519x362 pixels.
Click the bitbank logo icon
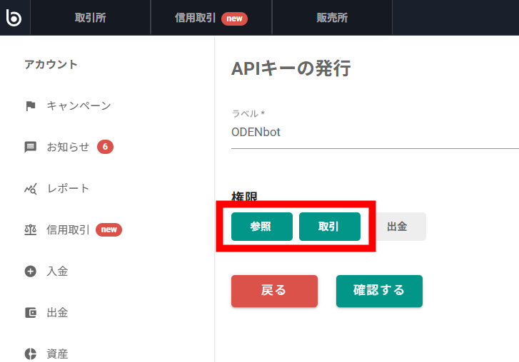click(x=14, y=18)
